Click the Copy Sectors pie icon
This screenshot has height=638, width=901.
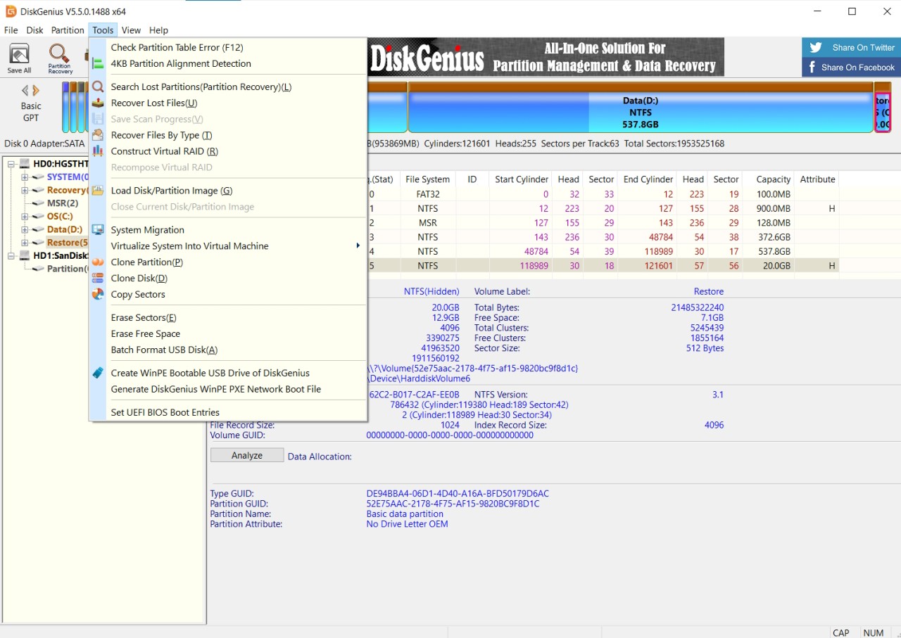pos(98,295)
